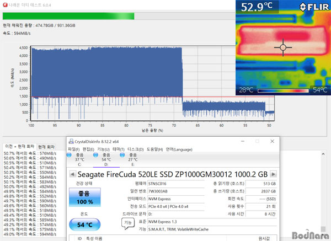Click log row 50.7% 576MiB/s
The image size is (331, 241).
30,153
